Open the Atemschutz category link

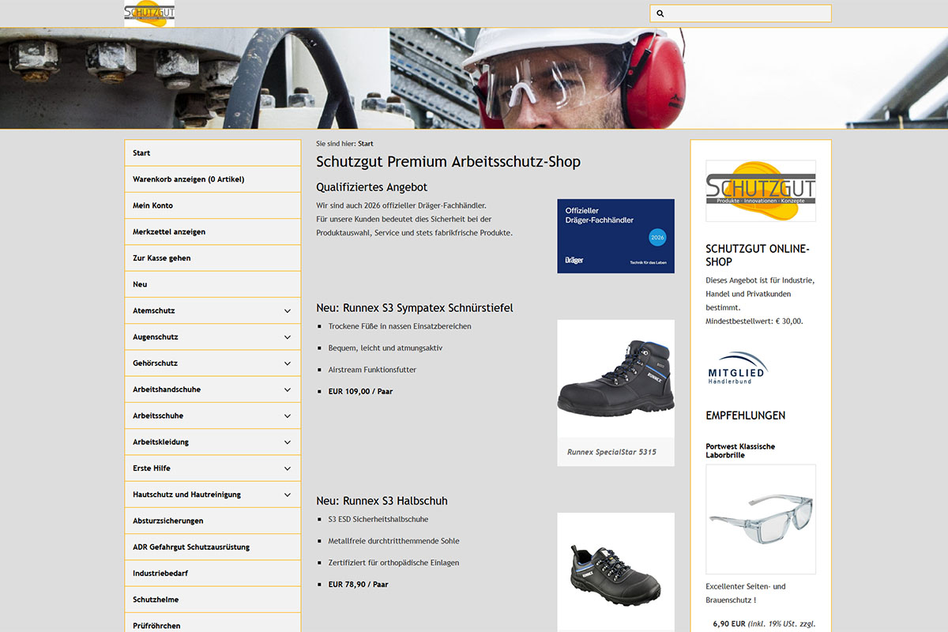click(154, 310)
